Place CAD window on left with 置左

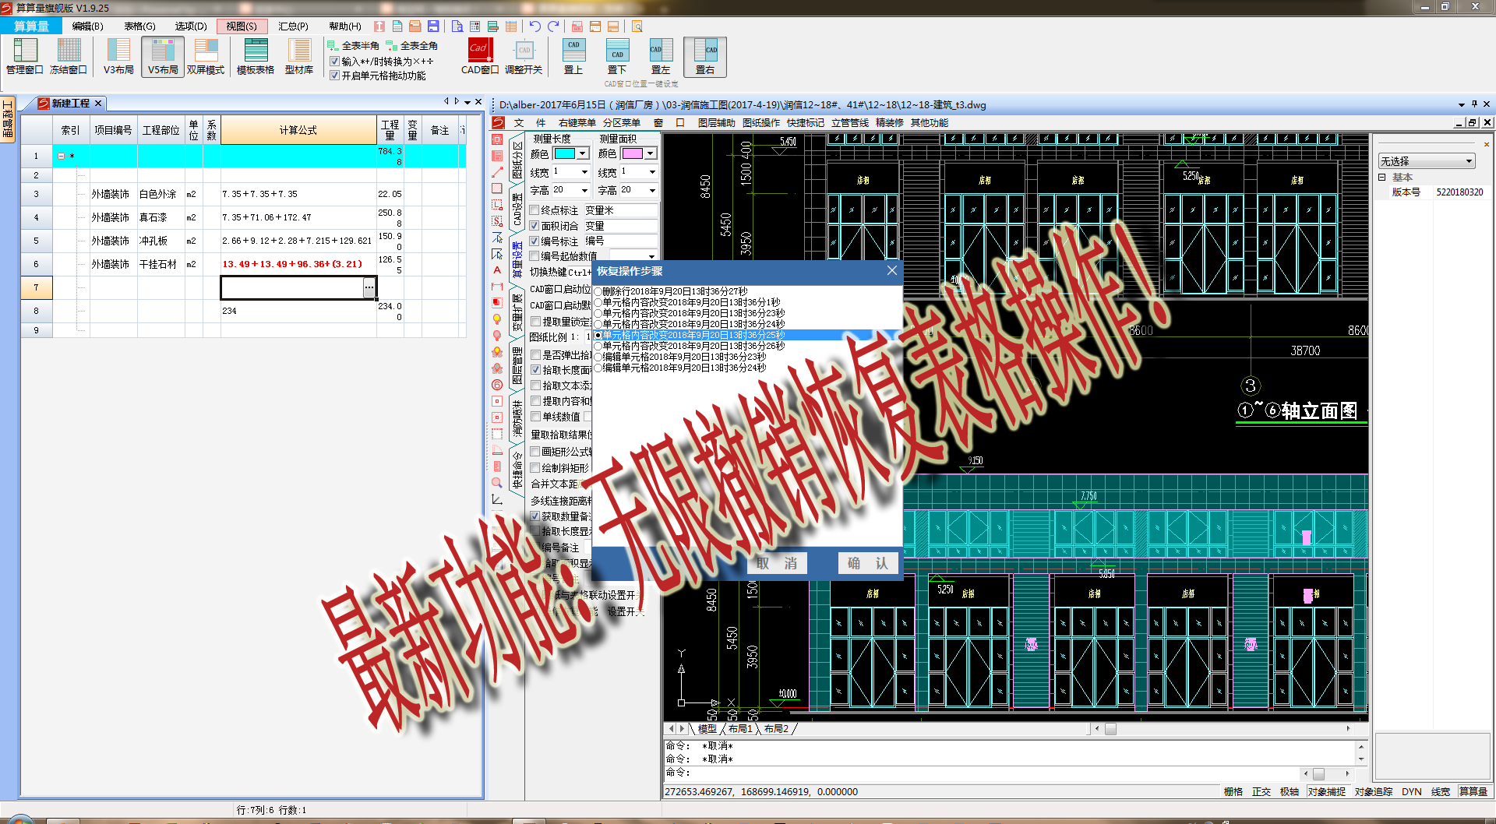point(661,56)
